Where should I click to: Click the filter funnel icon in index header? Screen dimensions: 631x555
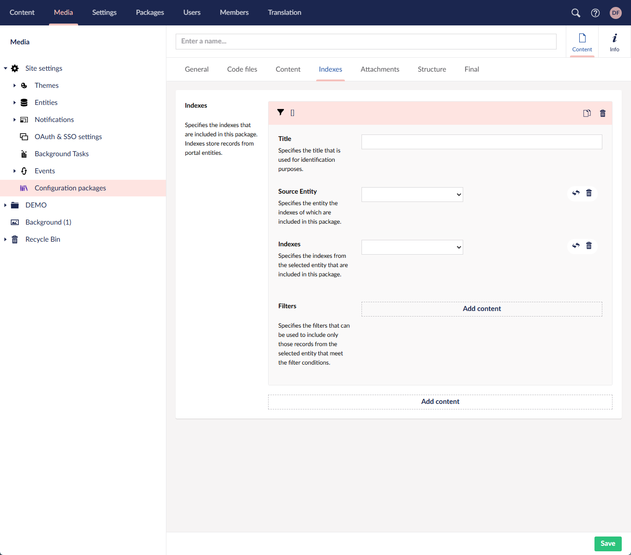(281, 112)
